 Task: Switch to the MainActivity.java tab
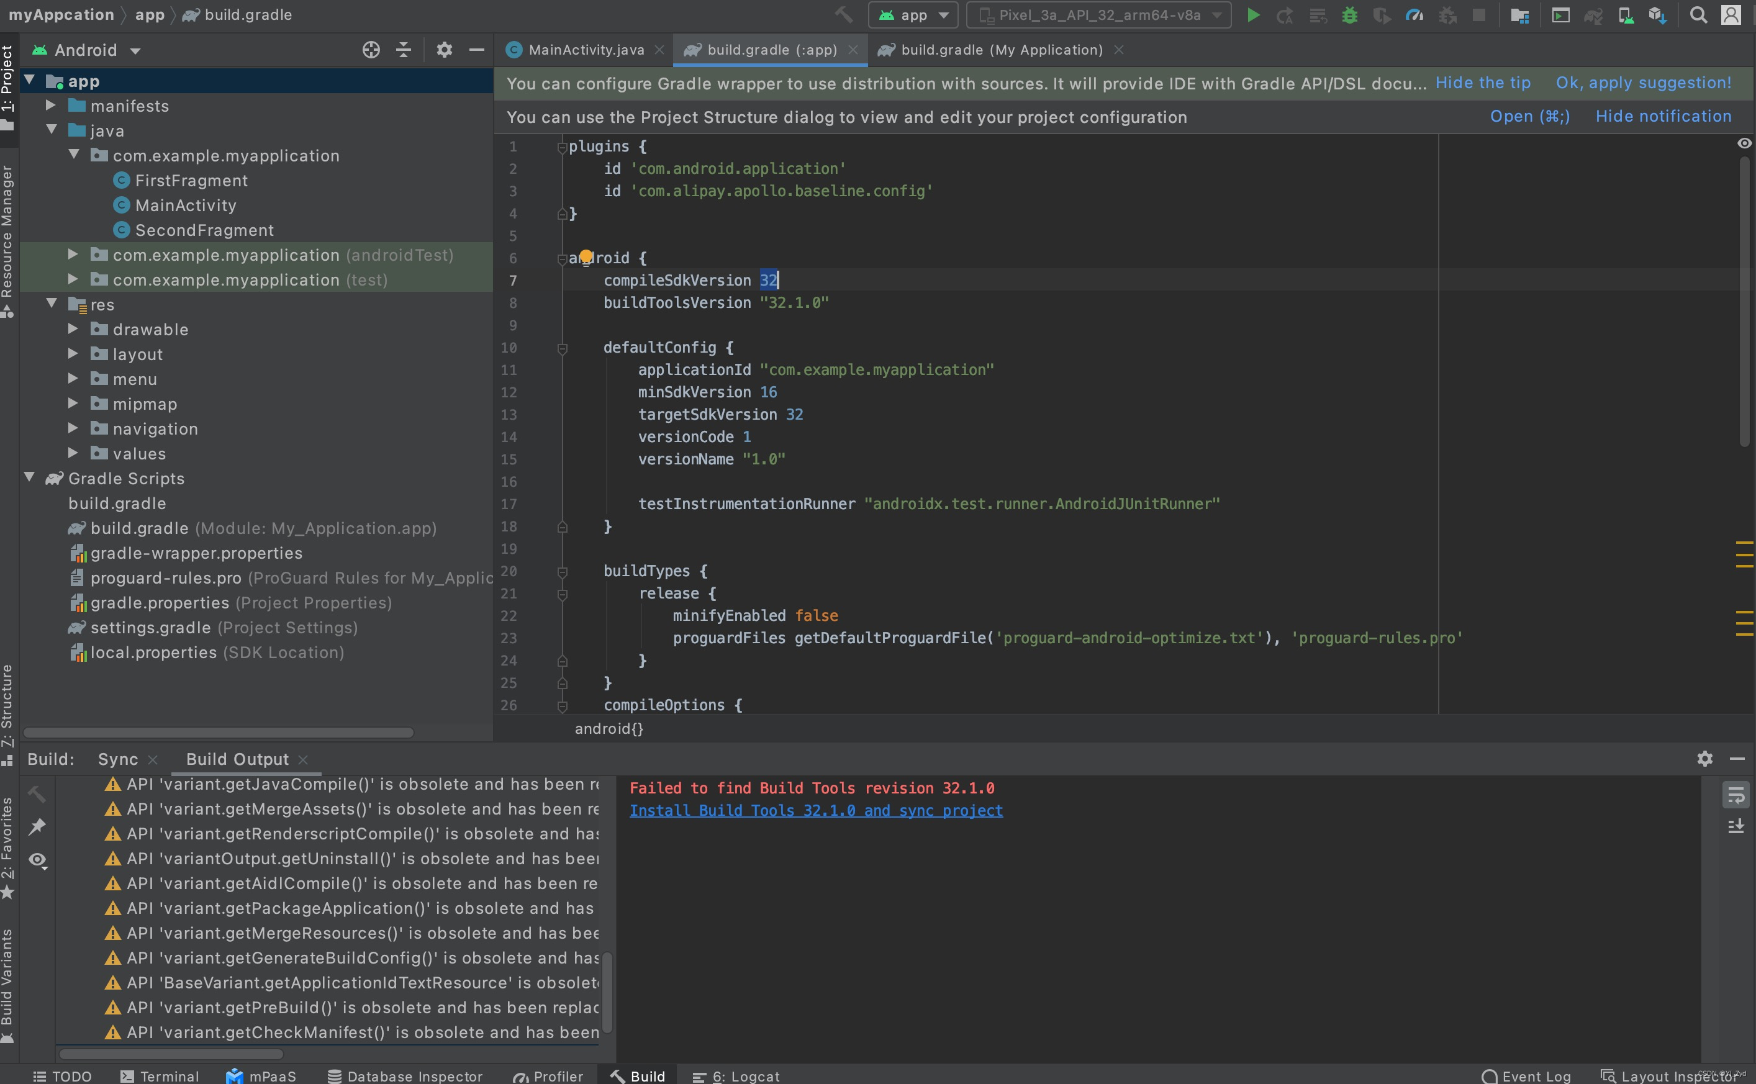tap(584, 50)
